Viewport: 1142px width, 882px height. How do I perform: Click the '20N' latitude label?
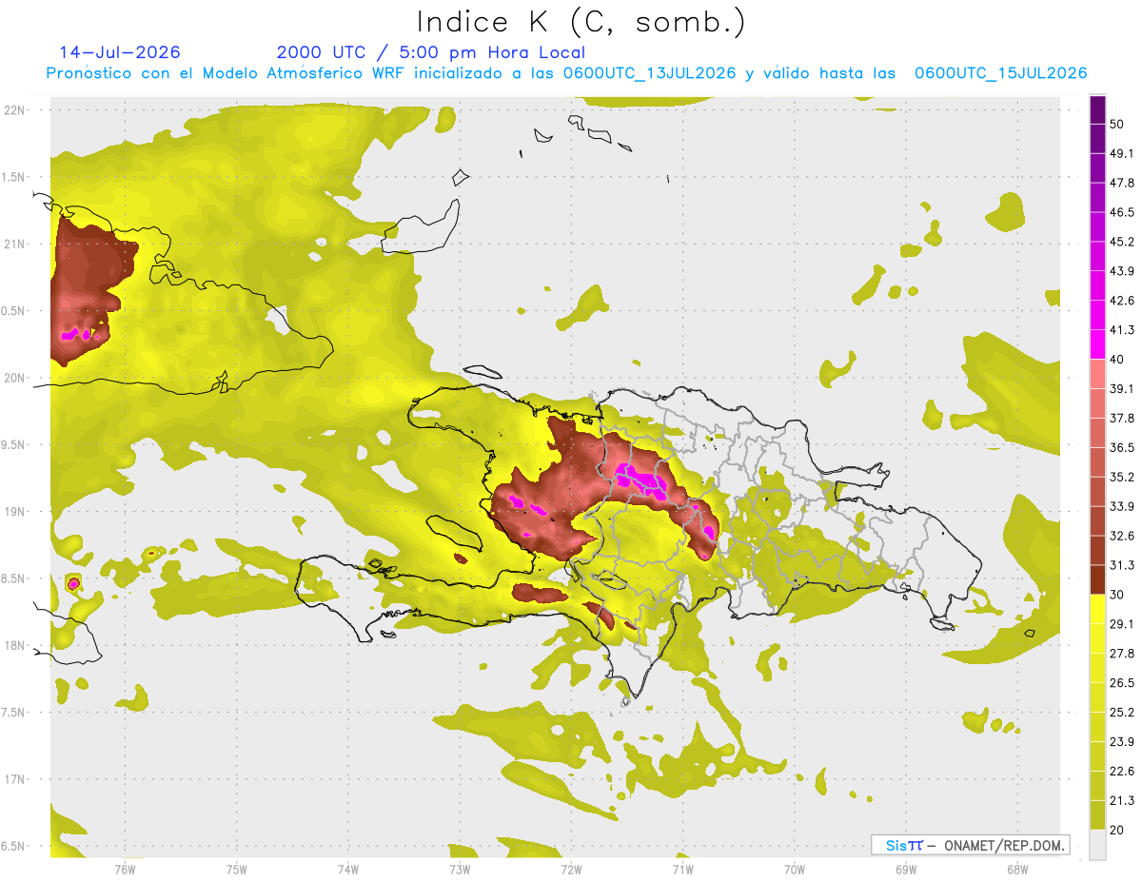[14, 378]
